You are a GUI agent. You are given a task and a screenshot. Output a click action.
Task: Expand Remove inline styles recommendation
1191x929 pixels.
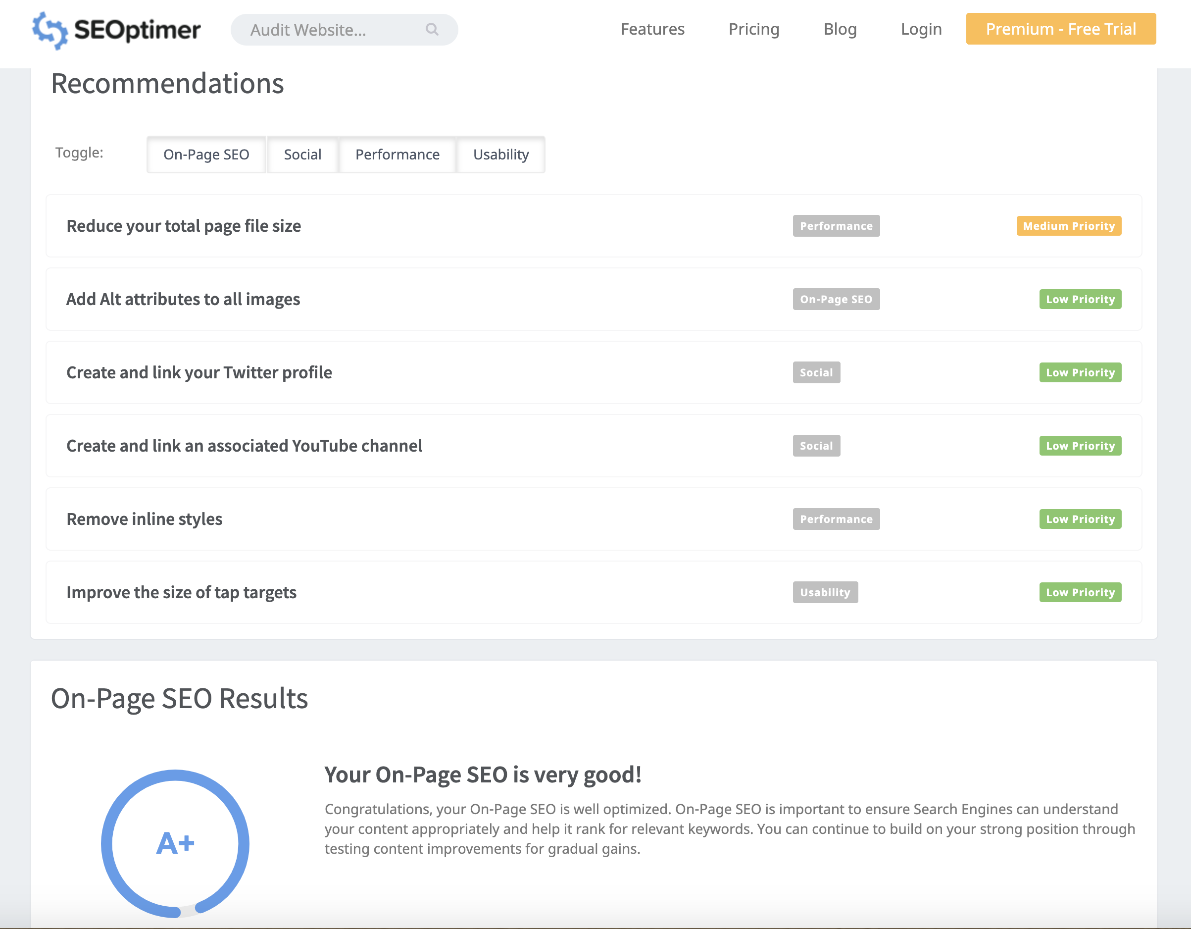click(145, 519)
